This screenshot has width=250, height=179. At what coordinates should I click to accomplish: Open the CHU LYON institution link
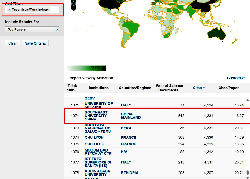click(94, 137)
